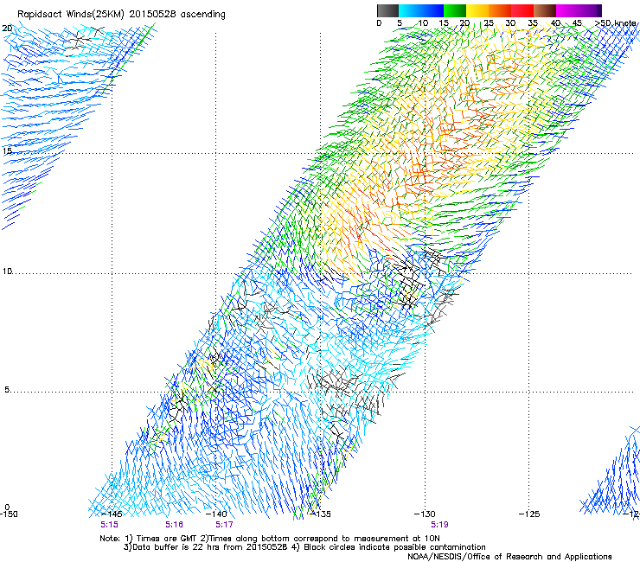
Task: Click the magenta-purple 40-50 knots color band
Action: [579, 10]
